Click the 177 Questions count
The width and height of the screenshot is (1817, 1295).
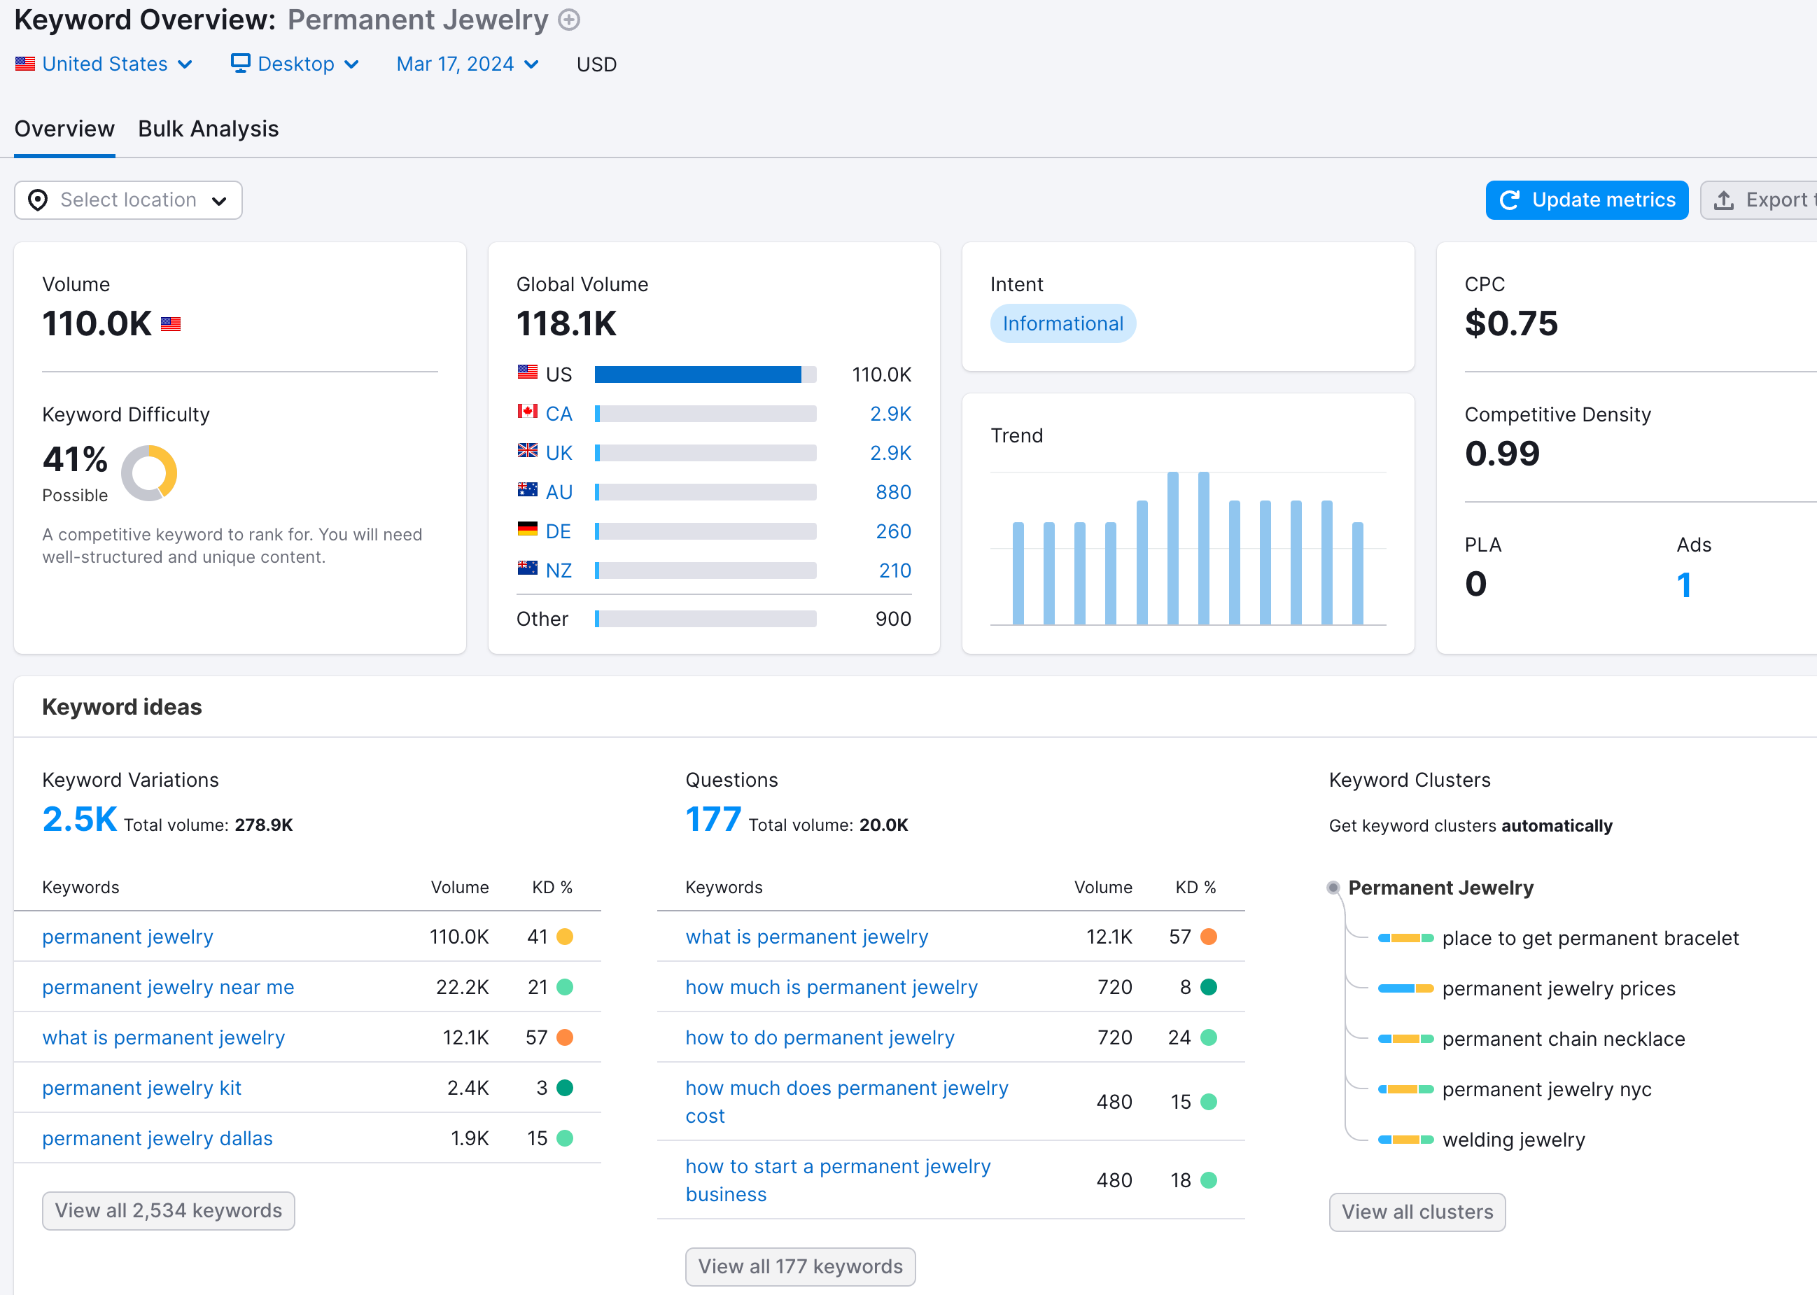click(713, 820)
